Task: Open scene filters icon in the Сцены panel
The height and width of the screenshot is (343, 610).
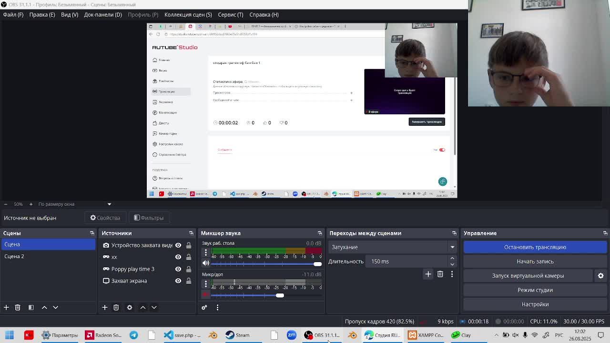Action: (31, 307)
